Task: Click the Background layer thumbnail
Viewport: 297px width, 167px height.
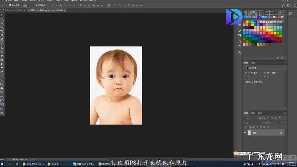Action: [250, 133]
